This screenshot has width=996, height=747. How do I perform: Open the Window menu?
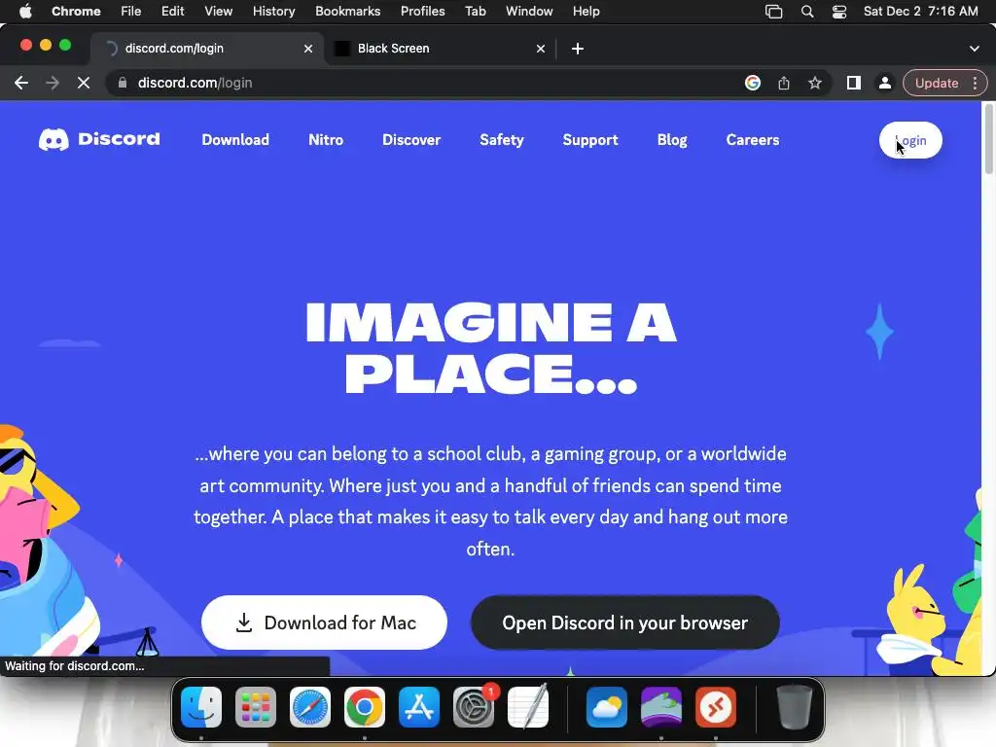pos(529,11)
